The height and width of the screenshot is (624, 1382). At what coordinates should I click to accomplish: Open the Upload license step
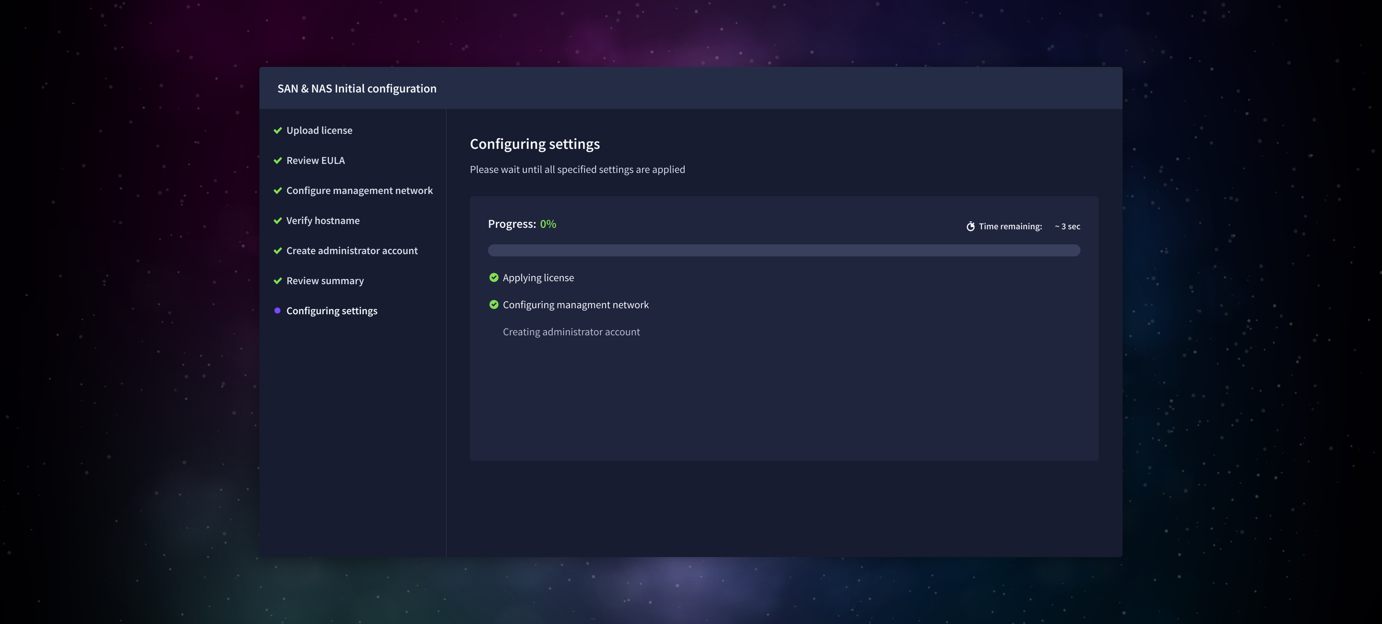coord(319,130)
